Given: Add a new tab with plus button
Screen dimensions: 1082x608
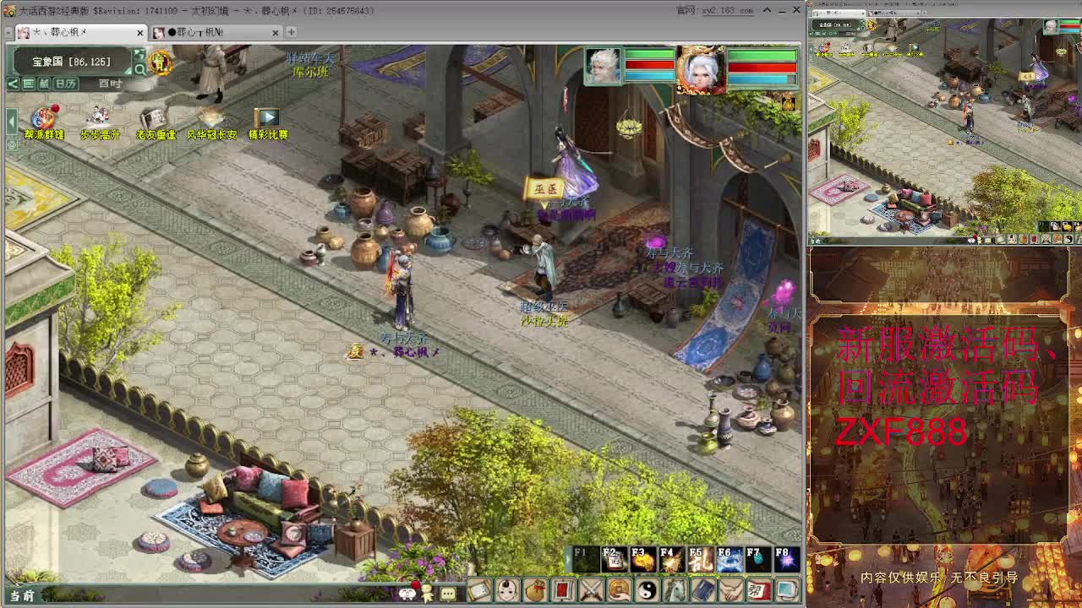Looking at the screenshot, I should coord(291,32).
